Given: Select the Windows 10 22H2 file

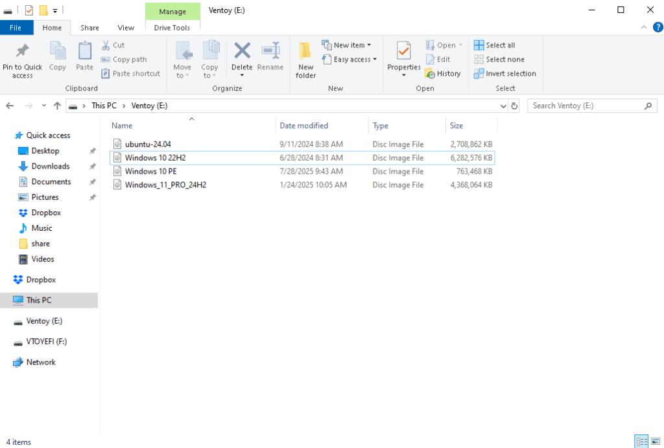Looking at the screenshot, I should click(x=302, y=158).
